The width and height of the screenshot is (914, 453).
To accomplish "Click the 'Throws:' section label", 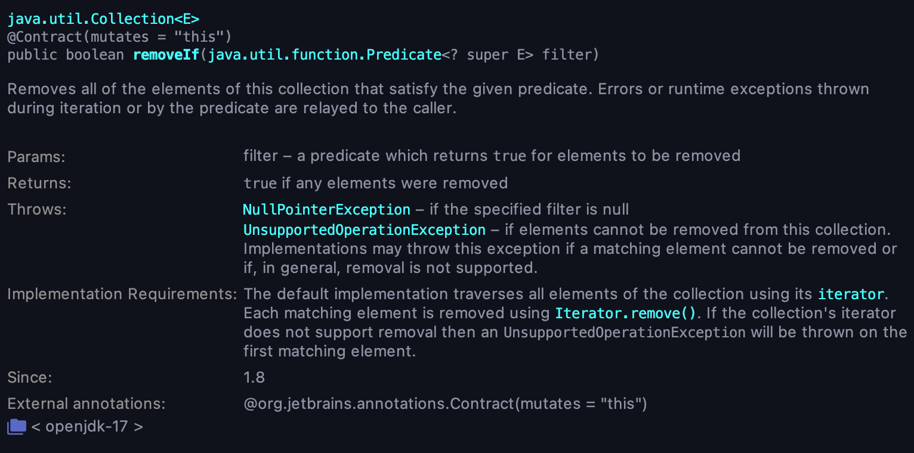I will pos(37,210).
